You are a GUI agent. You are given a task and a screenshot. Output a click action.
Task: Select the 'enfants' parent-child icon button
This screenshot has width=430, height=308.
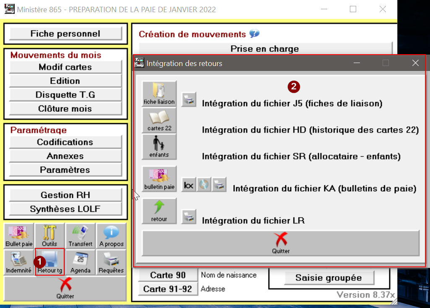159,147
